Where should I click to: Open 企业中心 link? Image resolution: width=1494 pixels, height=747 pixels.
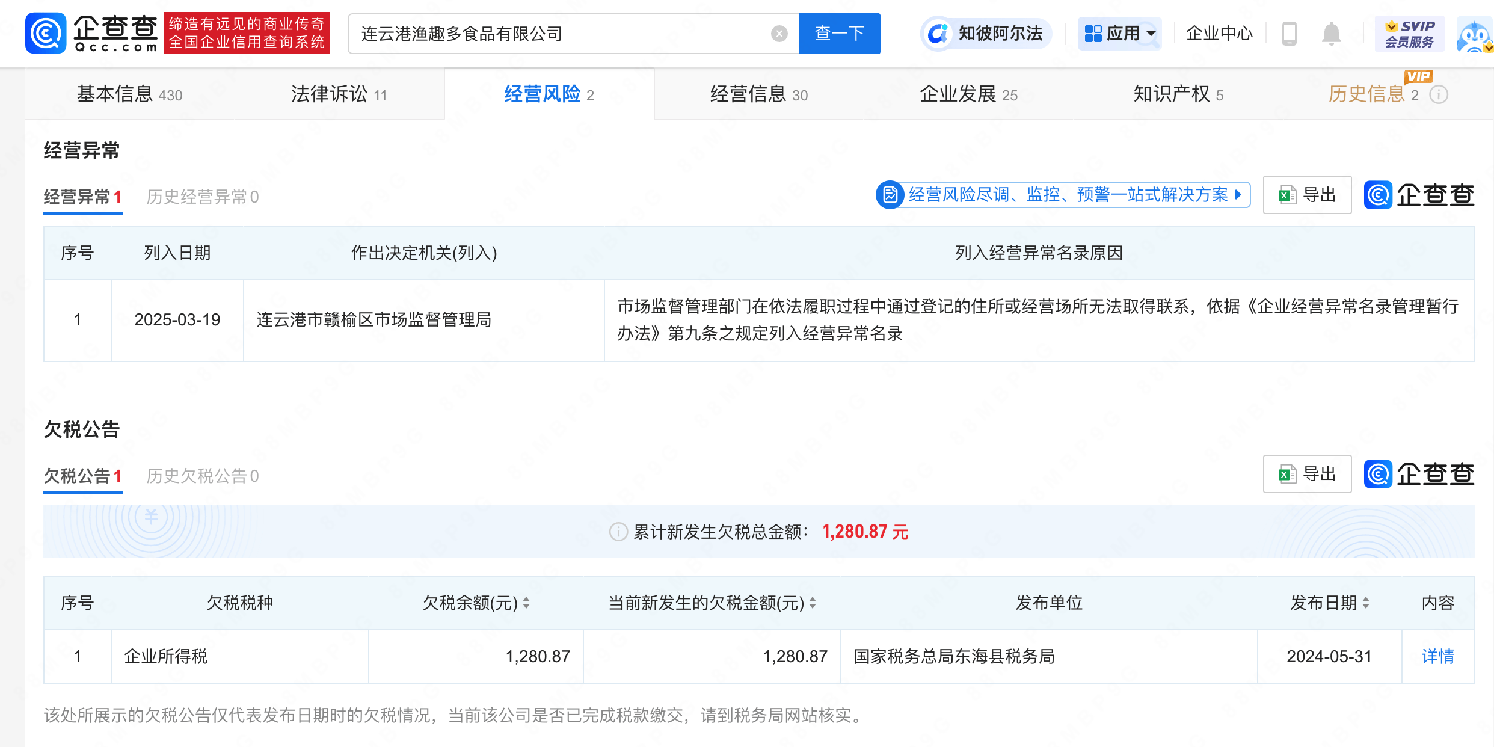click(x=1219, y=33)
